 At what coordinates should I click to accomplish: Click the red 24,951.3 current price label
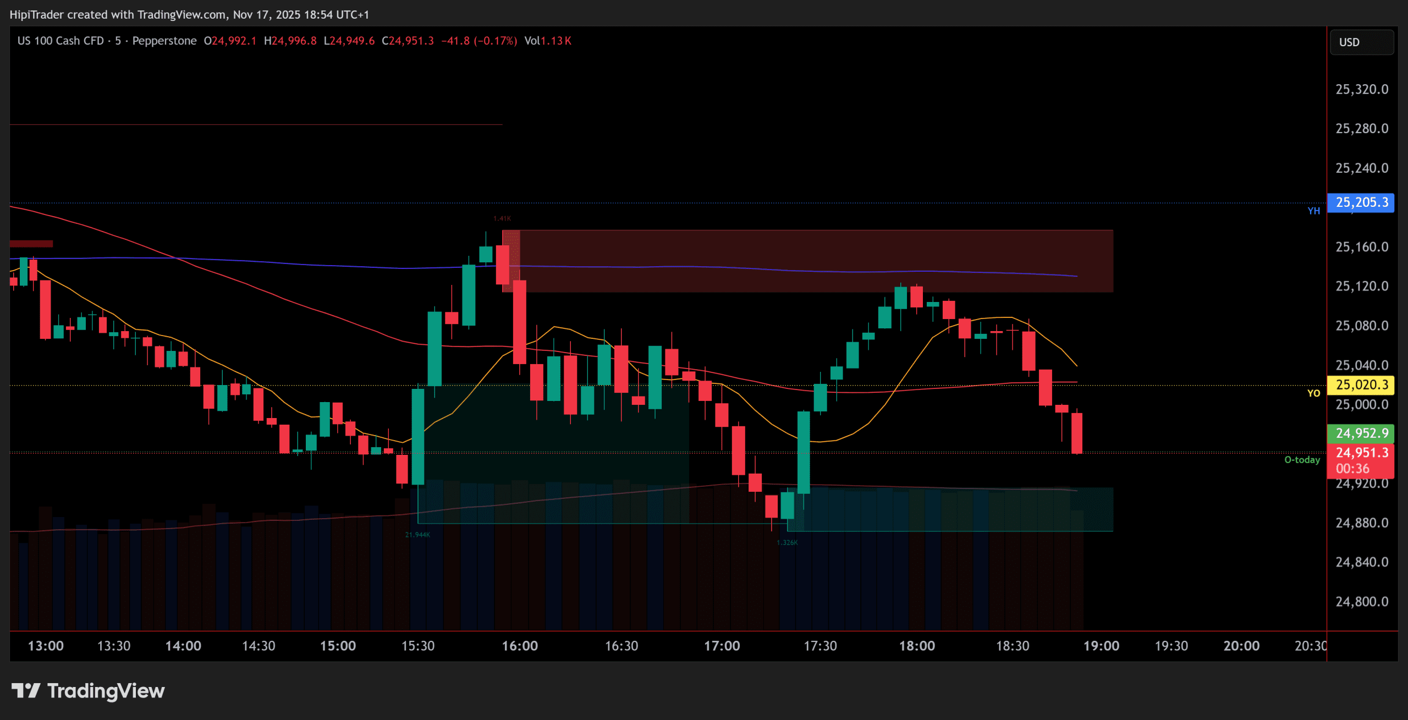(1361, 453)
